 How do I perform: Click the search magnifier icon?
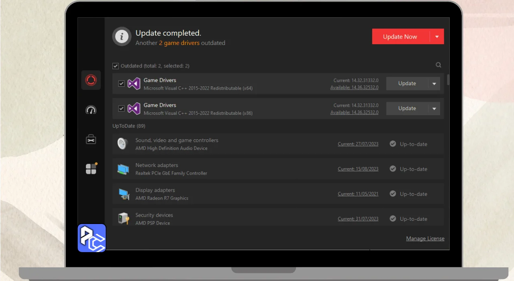439,65
